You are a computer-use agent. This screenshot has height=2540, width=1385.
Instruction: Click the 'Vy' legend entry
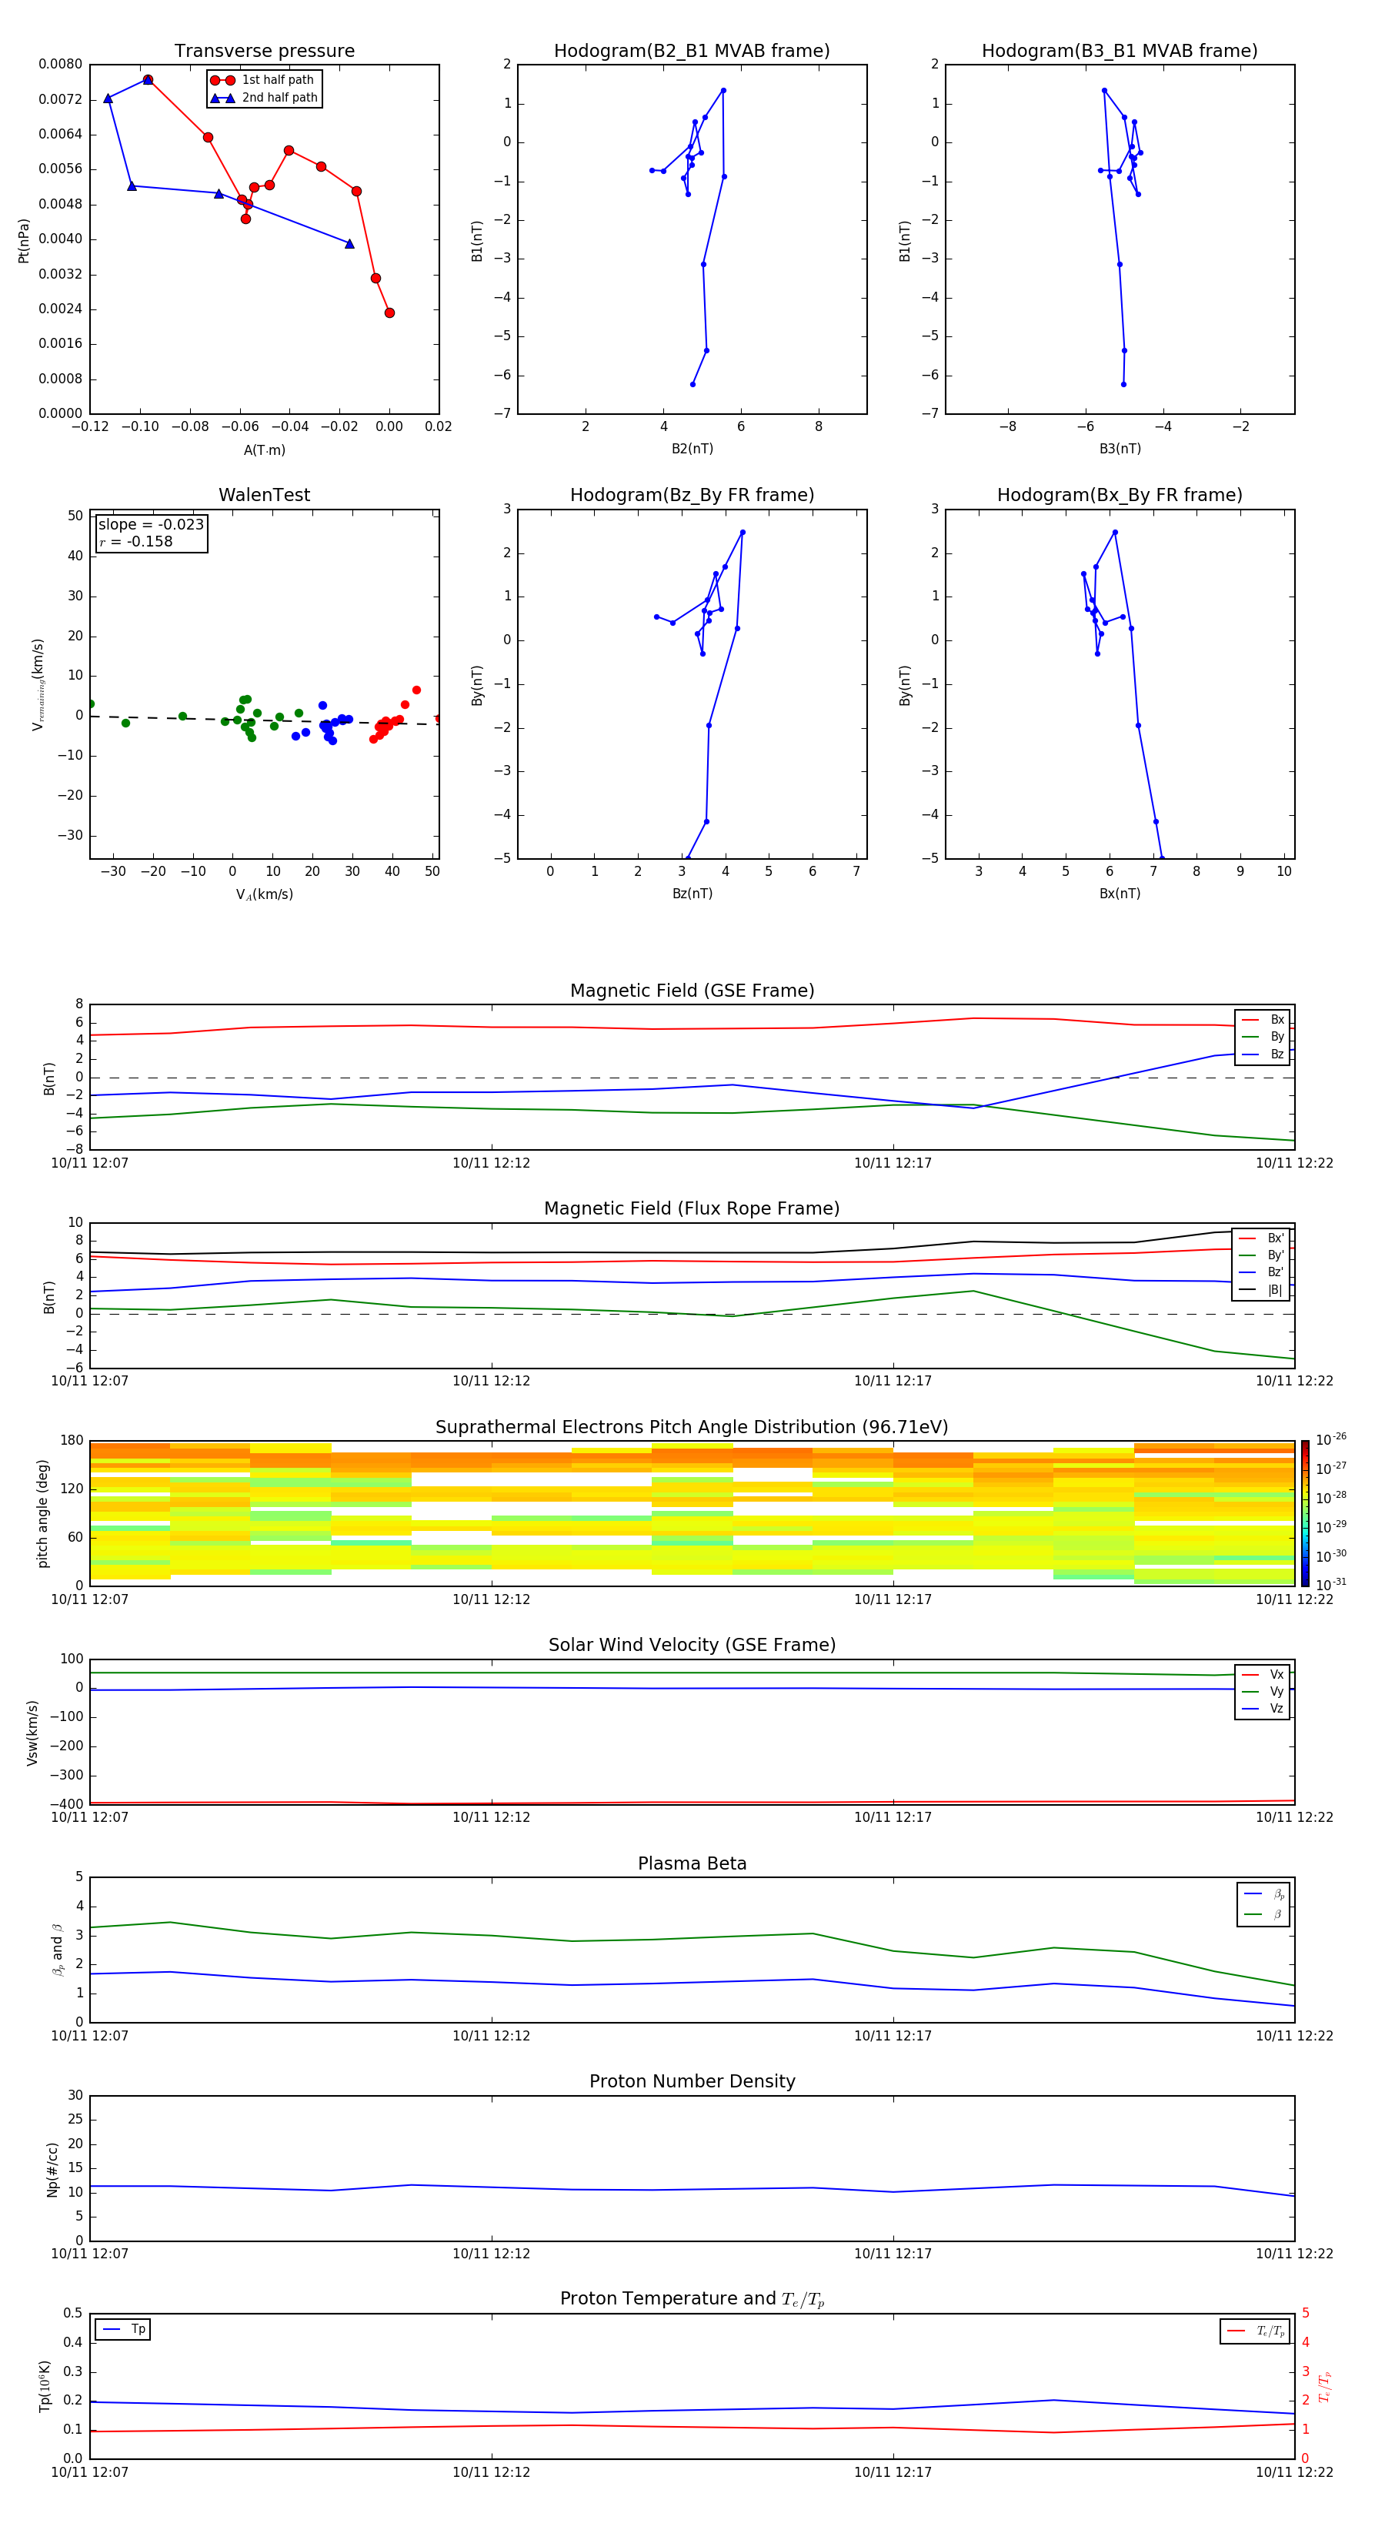(1263, 1691)
